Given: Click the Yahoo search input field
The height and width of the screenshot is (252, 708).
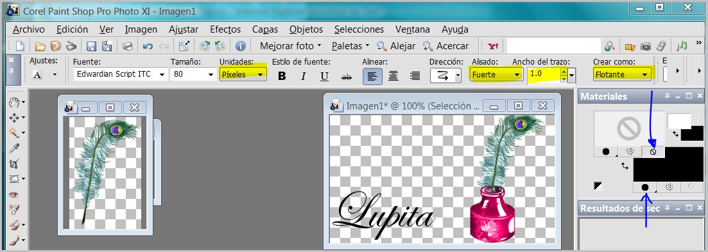Looking at the screenshot, I should tap(553, 46).
